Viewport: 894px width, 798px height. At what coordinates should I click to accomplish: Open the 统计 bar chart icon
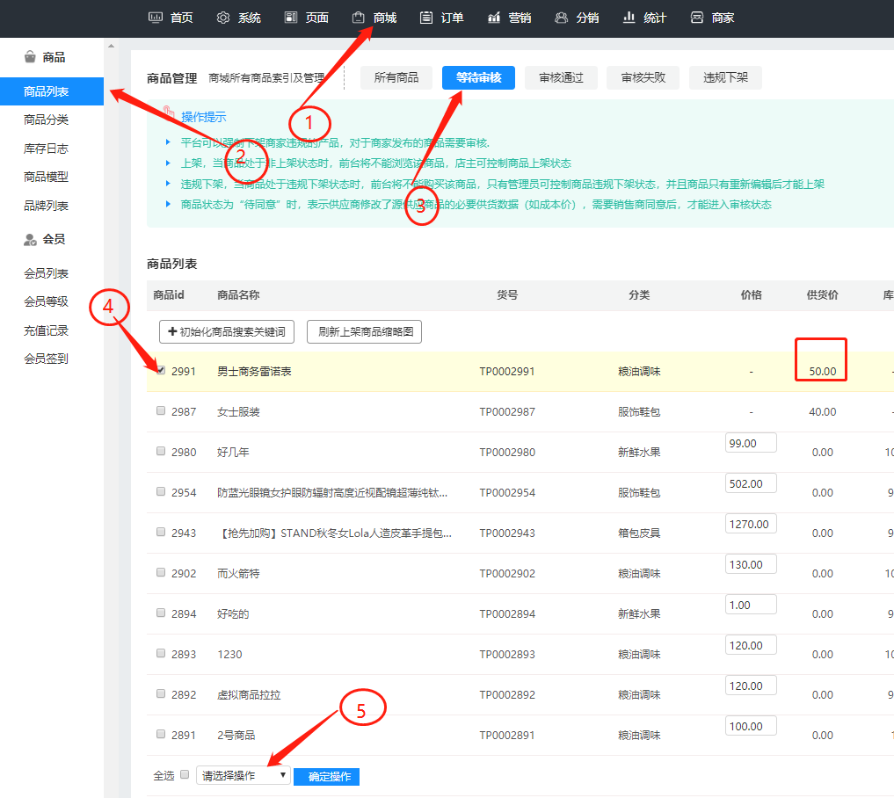click(629, 18)
